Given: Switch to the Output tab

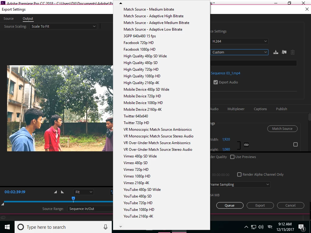Looking at the screenshot, I should click(x=28, y=19).
